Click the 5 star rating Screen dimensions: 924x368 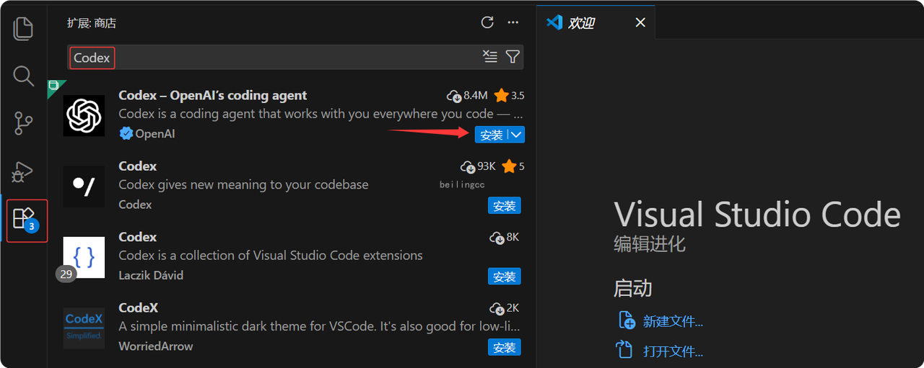point(513,166)
